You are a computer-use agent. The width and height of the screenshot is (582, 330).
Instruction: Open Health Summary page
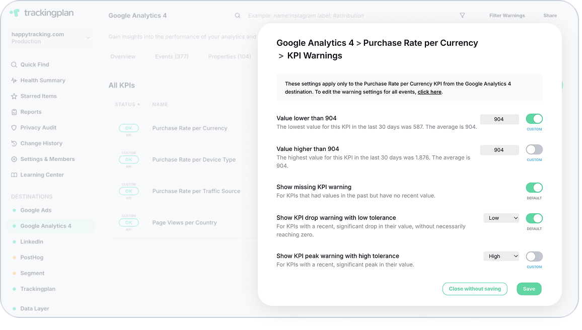pos(43,80)
